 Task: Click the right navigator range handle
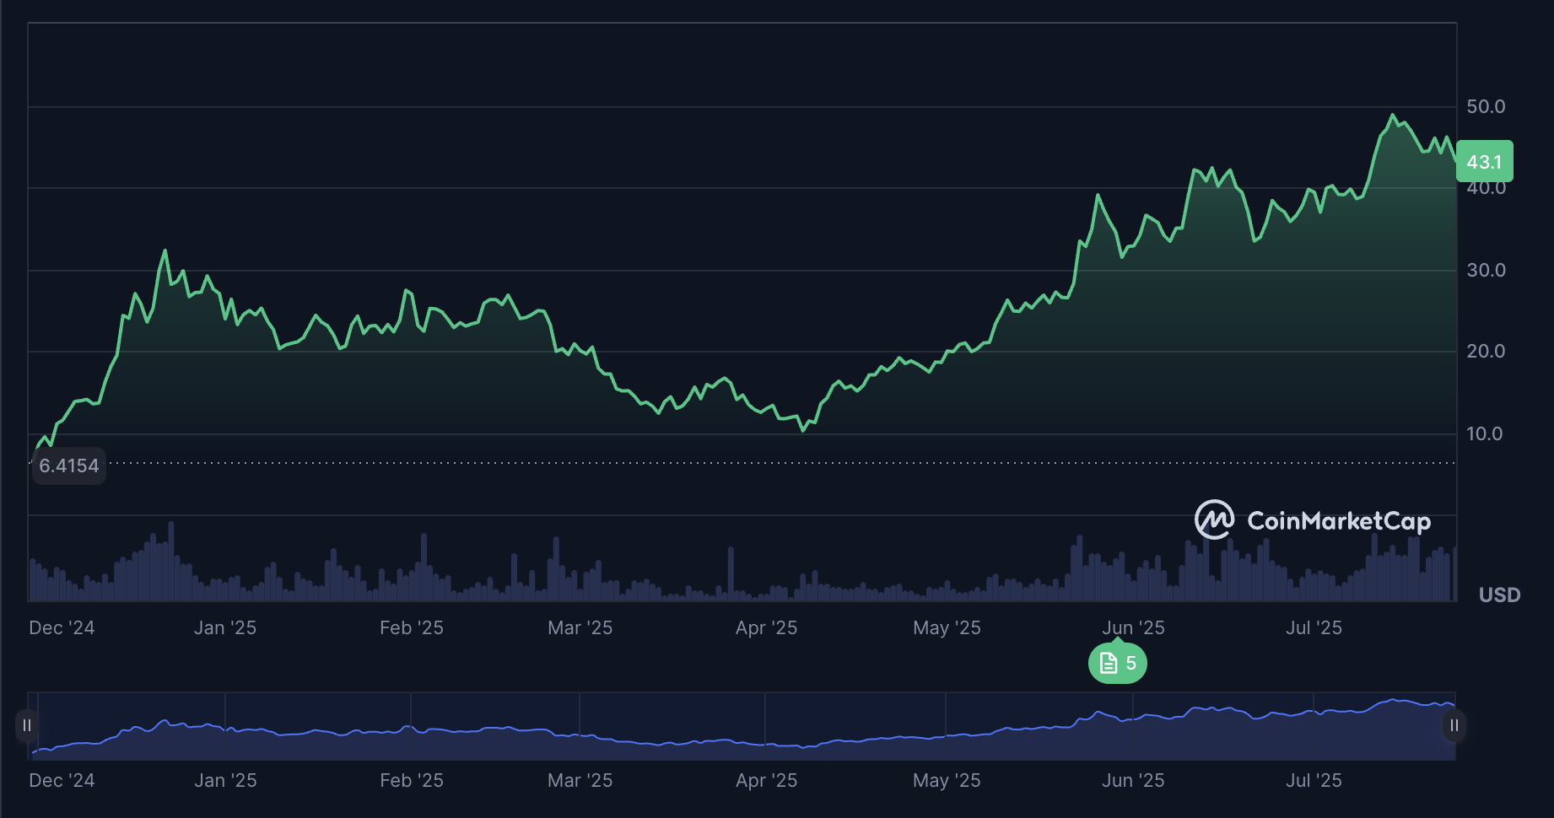[1454, 725]
